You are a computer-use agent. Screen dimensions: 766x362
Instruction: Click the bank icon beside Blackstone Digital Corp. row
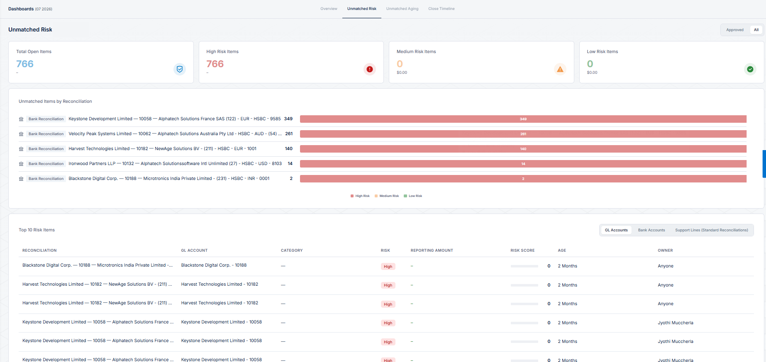click(x=21, y=179)
